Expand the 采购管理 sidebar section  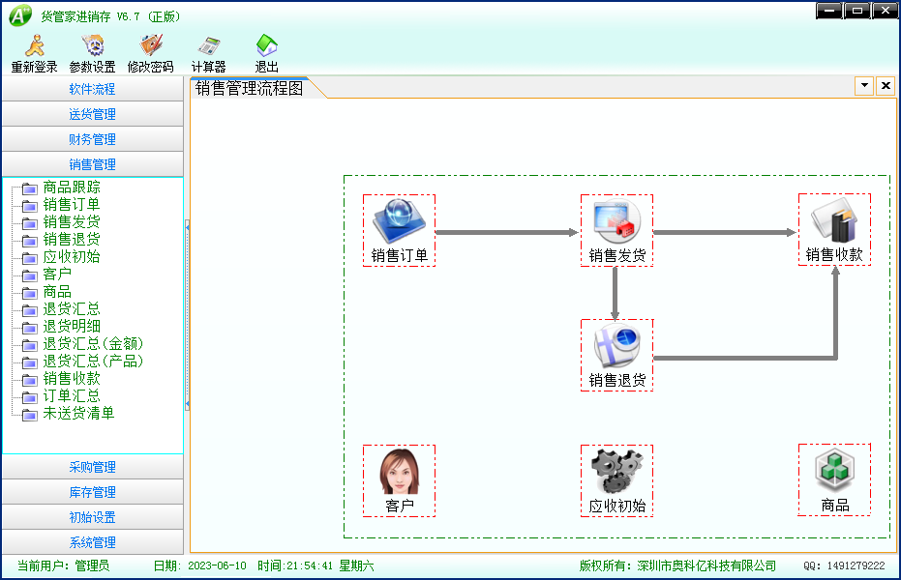click(x=93, y=467)
